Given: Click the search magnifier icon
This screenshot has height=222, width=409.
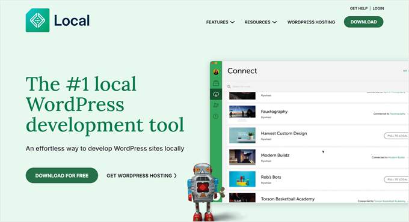Looking at the screenshot, I should pos(229,86).
